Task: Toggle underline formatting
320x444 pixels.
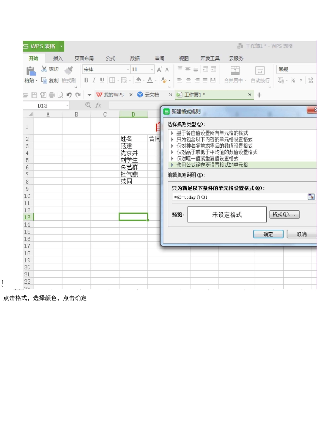Action: pyautogui.click(x=102, y=80)
